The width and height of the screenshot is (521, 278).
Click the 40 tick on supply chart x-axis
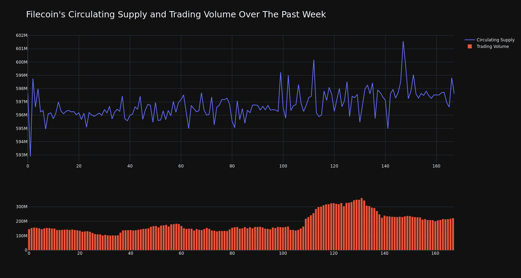pos(130,166)
